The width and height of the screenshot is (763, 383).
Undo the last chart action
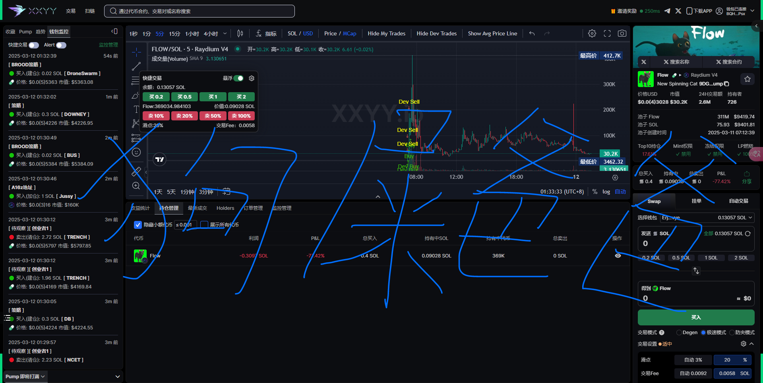532,34
